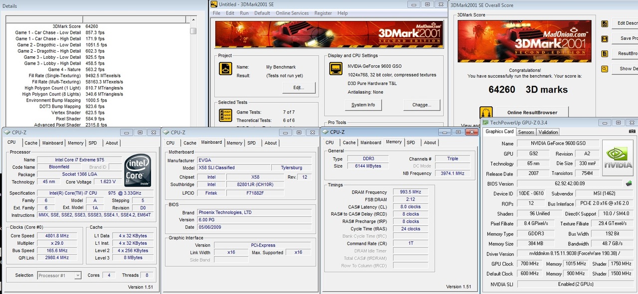Click the System Info button
Screen dimensions: 638x294
point(363,105)
